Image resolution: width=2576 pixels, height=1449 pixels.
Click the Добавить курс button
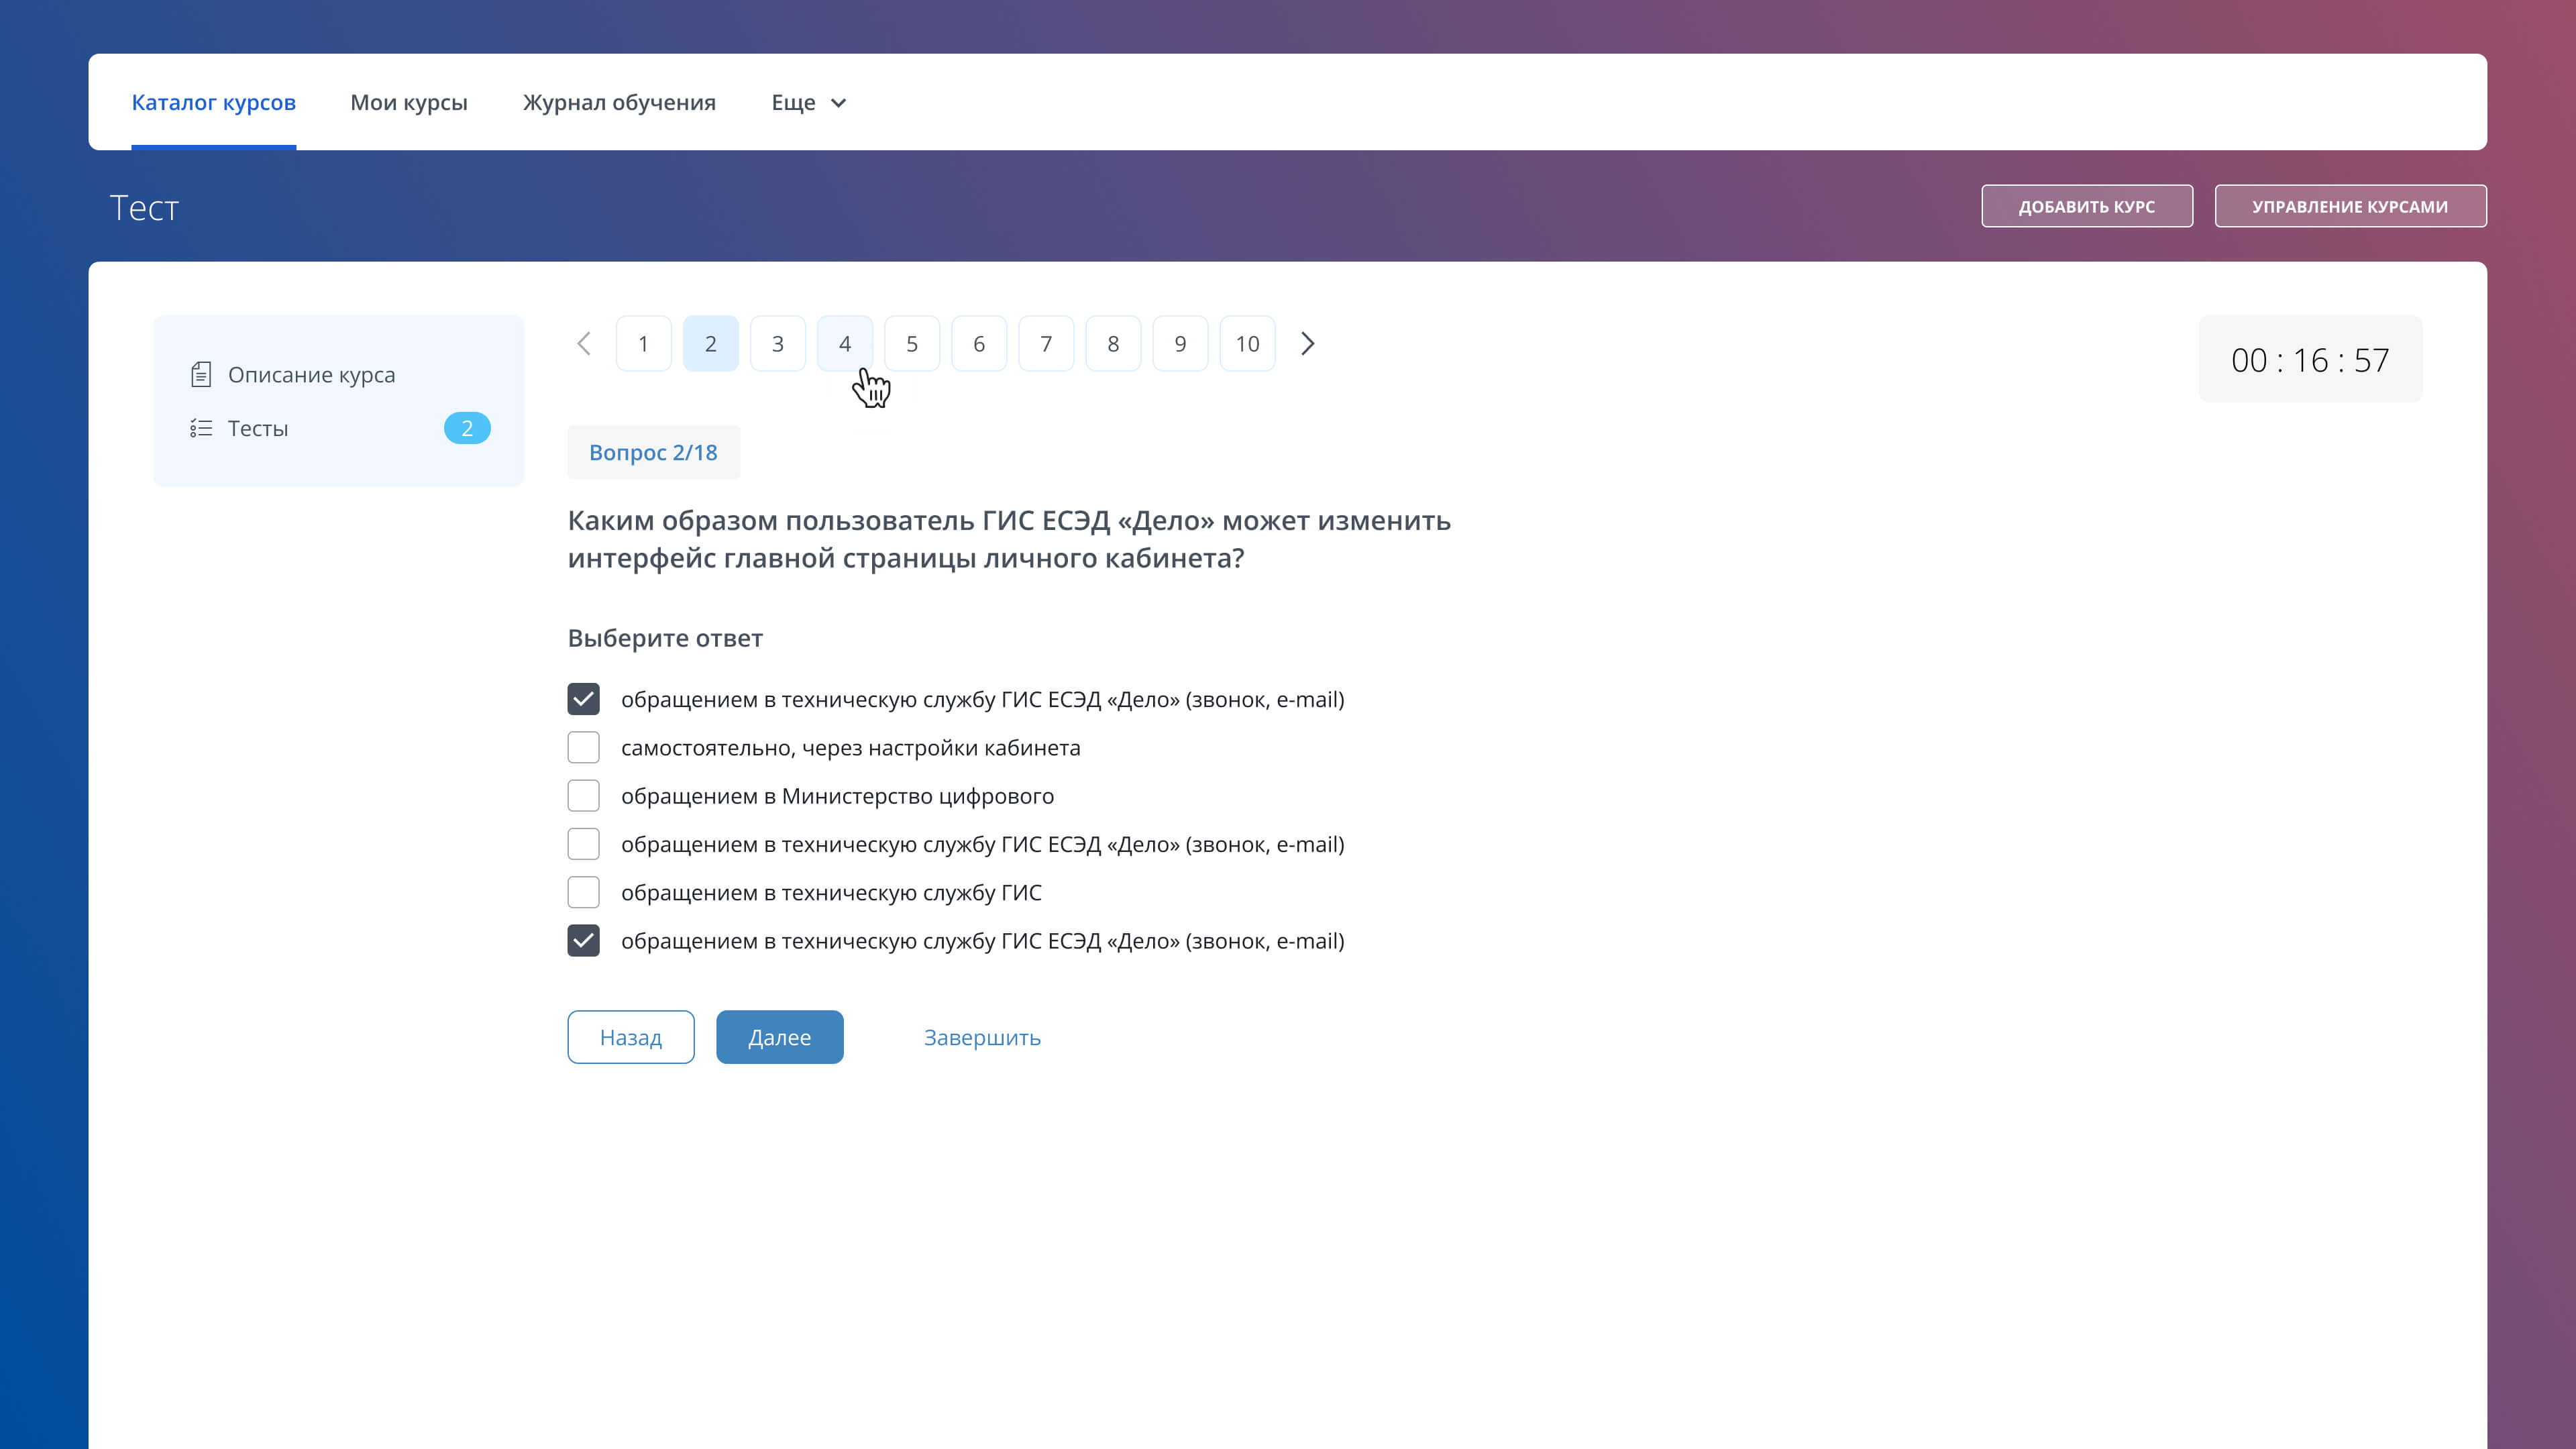[2086, 207]
